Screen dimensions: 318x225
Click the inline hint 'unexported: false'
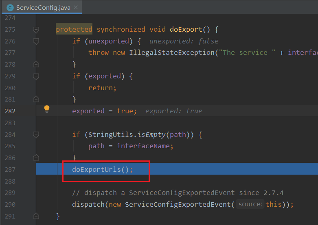tap(184, 41)
